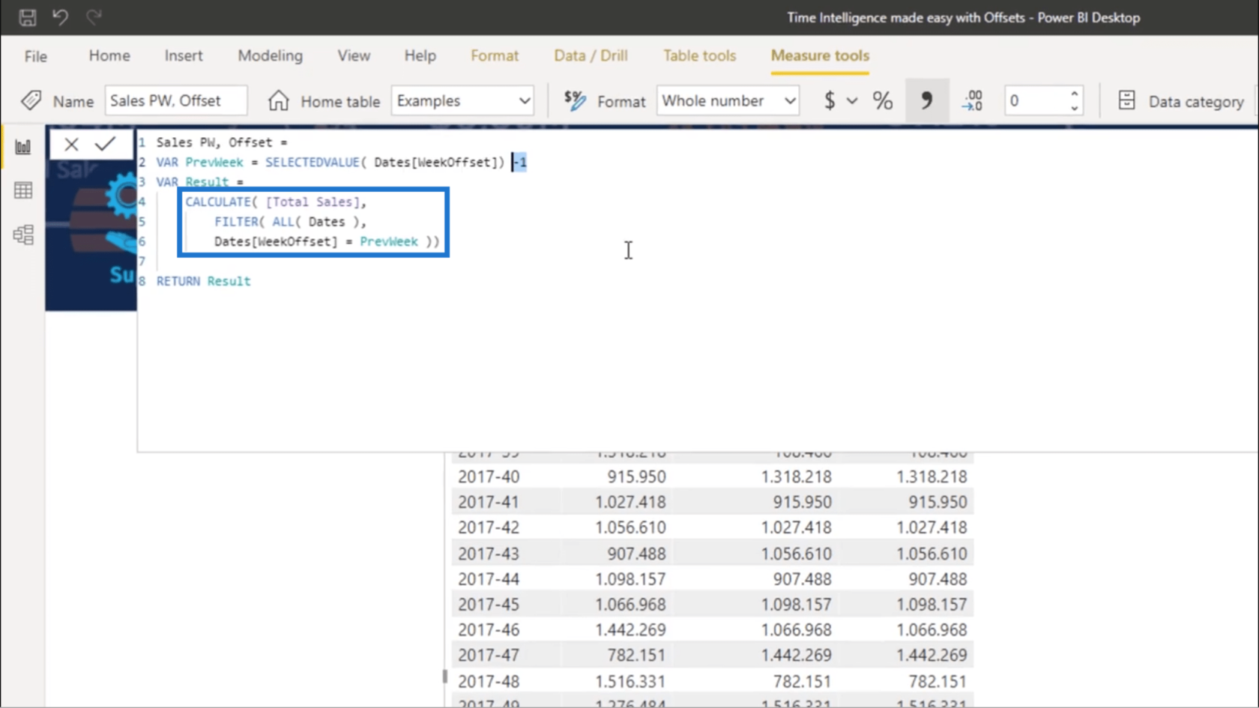Open the View ribbon tab
This screenshot has height=708, width=1259.
(x=354, y=55)
